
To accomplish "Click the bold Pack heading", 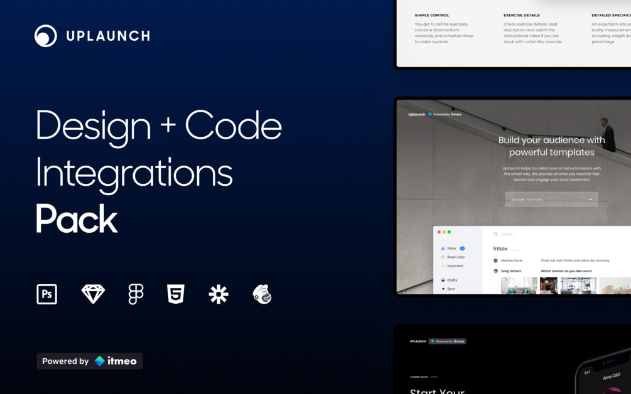I will (77, 219).
